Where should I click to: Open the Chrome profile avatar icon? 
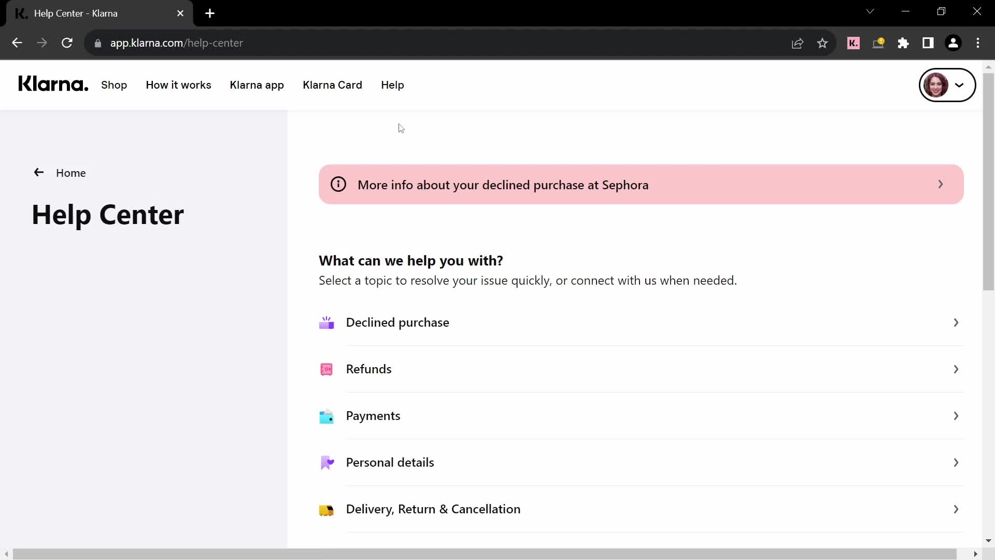953,43
